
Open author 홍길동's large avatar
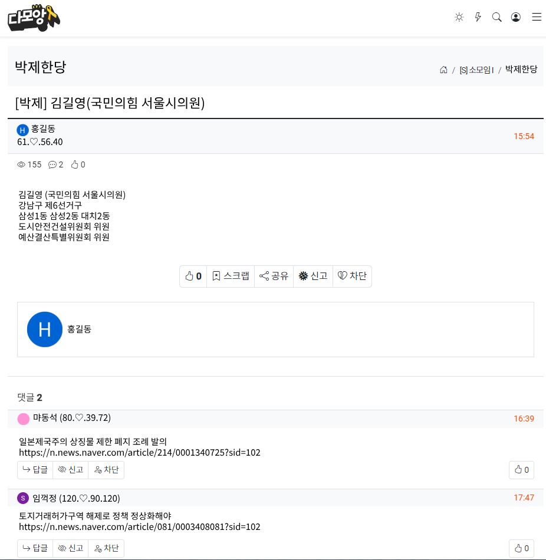(x=45, y=330)
